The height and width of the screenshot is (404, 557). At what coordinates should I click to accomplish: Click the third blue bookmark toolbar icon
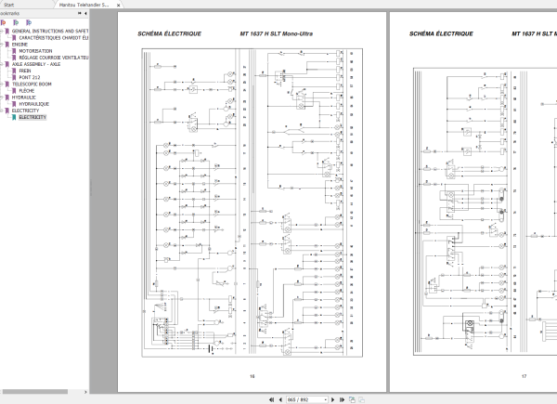pyautogui.click(x=29, y=22)
